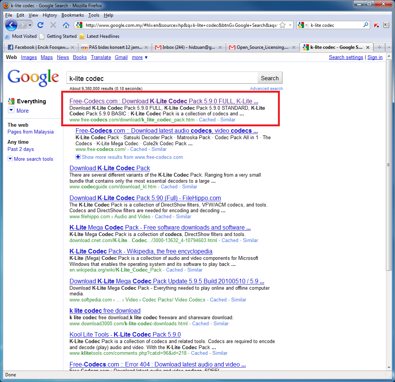Click the Google logo
Image resolution: width=395 pixels, height=382 pixels.
tap(33, 78)
